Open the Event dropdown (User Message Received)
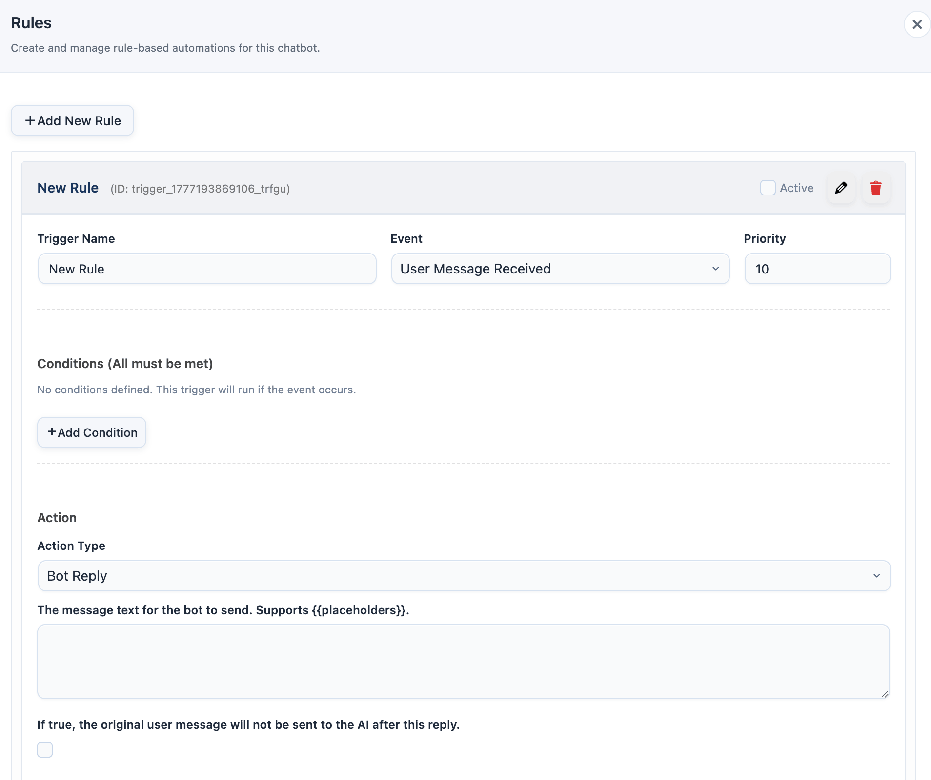931x780 pixels. (560, 269)
